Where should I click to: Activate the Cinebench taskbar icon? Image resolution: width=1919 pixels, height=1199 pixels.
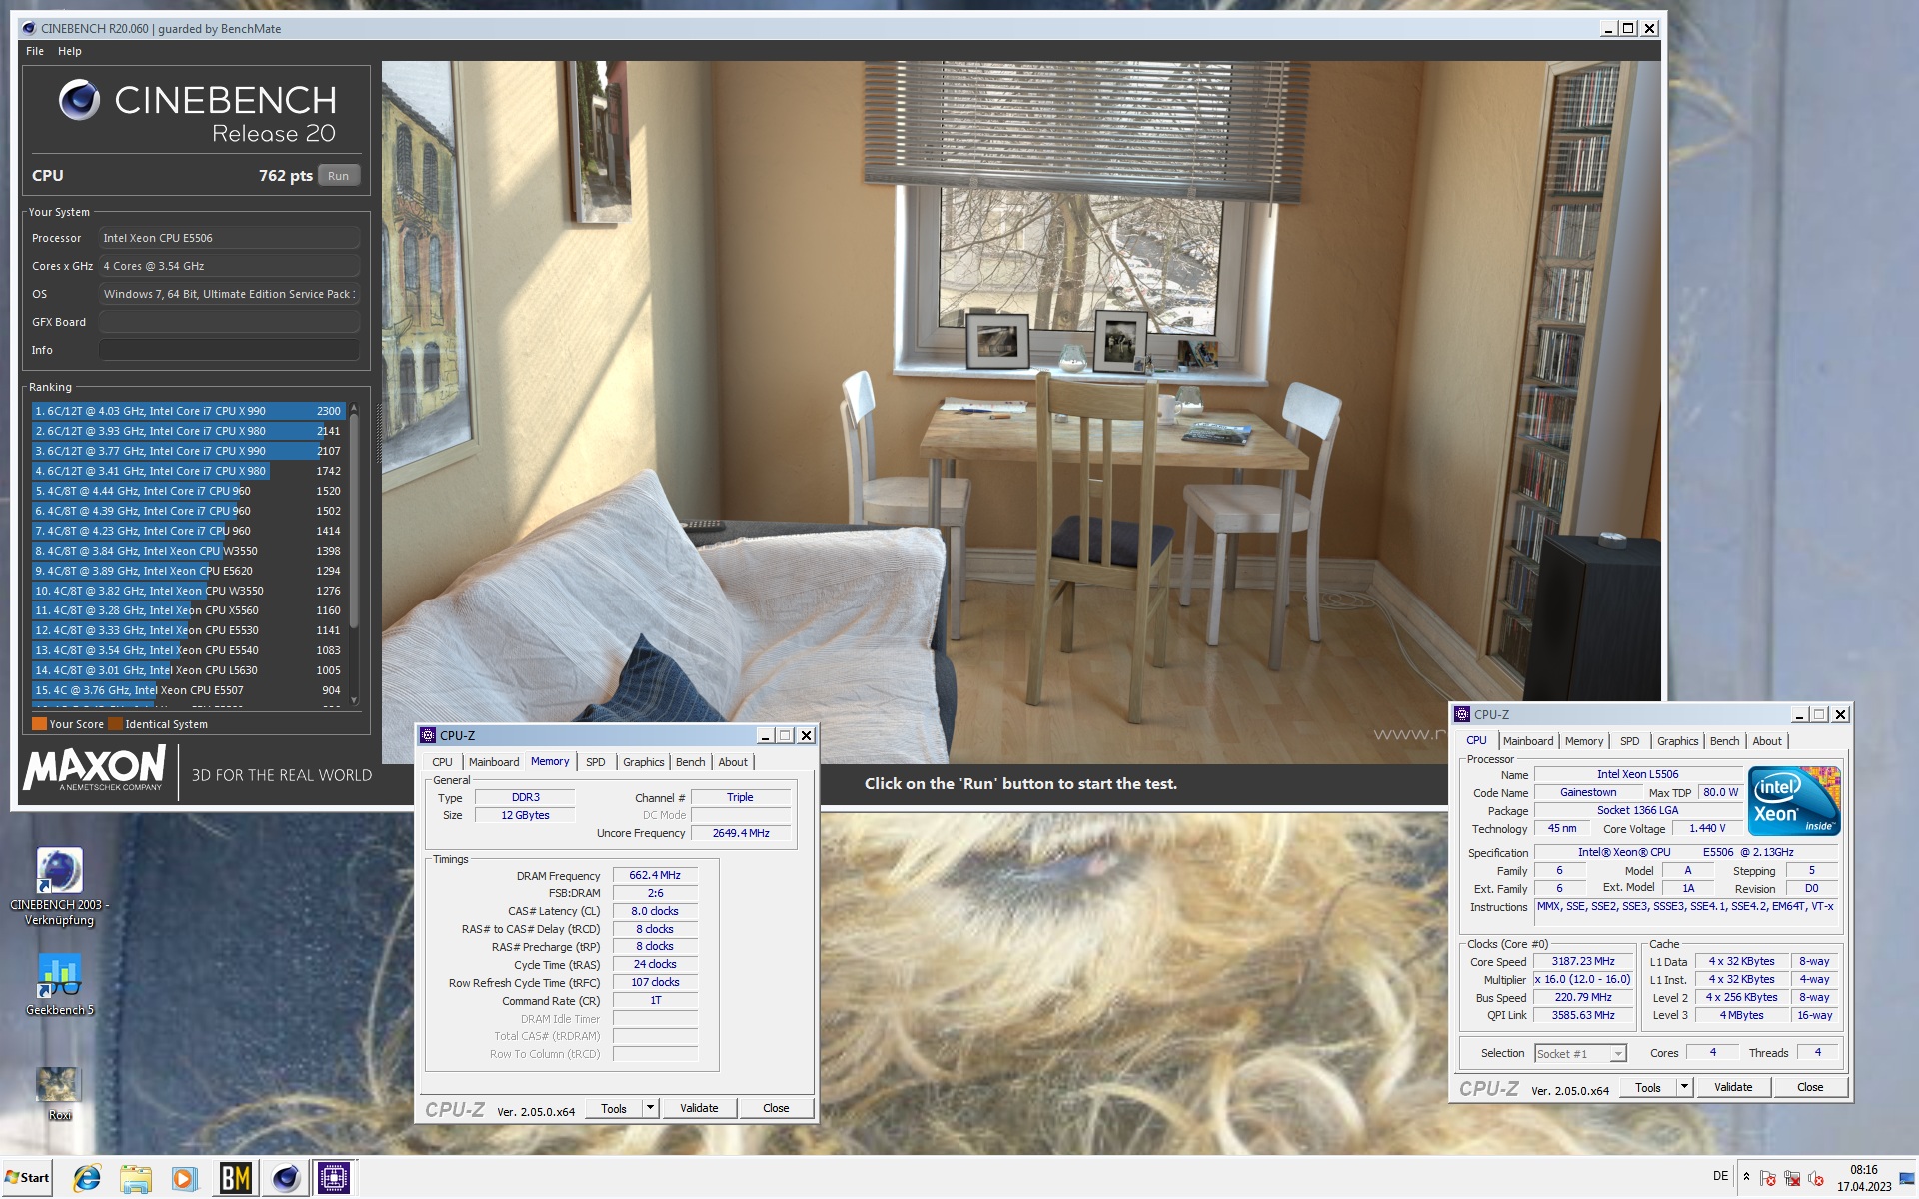pyautogui.click(x=285, y=1178)
